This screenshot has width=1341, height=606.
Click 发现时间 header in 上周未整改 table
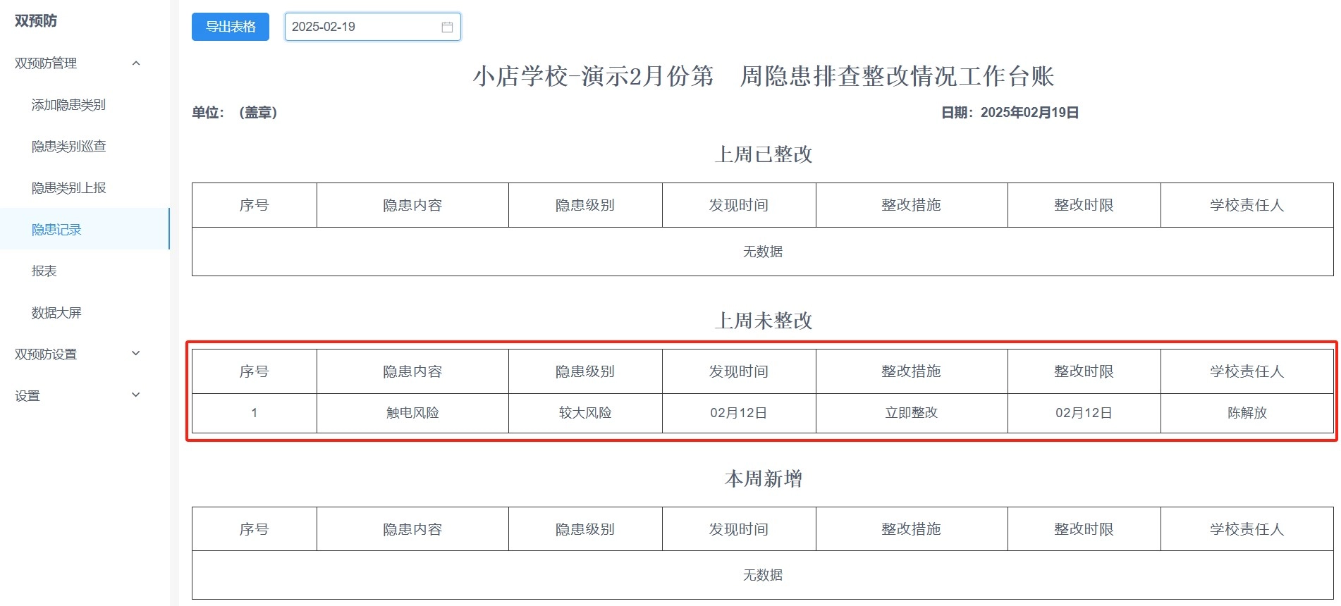pos(738,371)
